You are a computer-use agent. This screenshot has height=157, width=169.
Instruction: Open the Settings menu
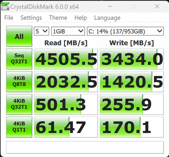coord(31,18)
